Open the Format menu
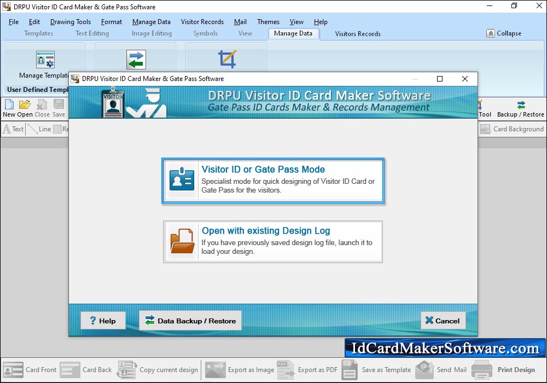Viewport: 547px width, 383px height. [x=112, y=22]
